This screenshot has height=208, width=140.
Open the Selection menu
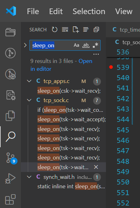89,11
